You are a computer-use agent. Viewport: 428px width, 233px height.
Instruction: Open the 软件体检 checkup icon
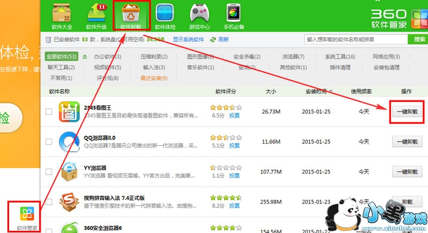pyautogui.click(x=165, y=17)
